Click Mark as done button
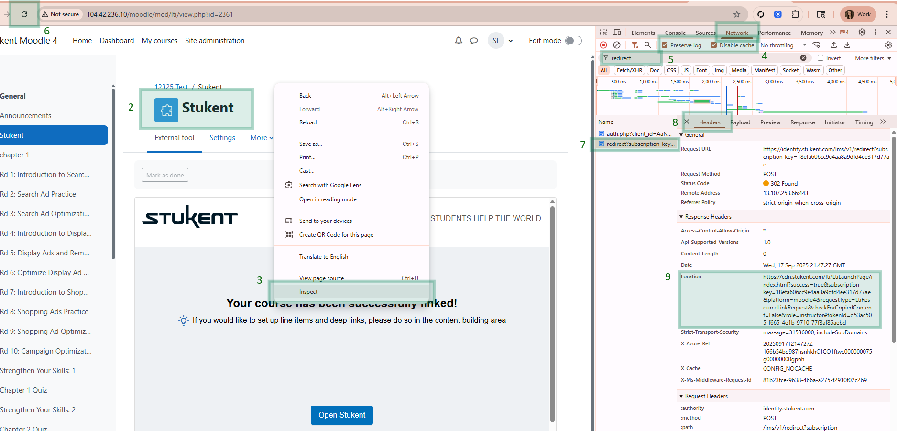 tap(165, 175)
